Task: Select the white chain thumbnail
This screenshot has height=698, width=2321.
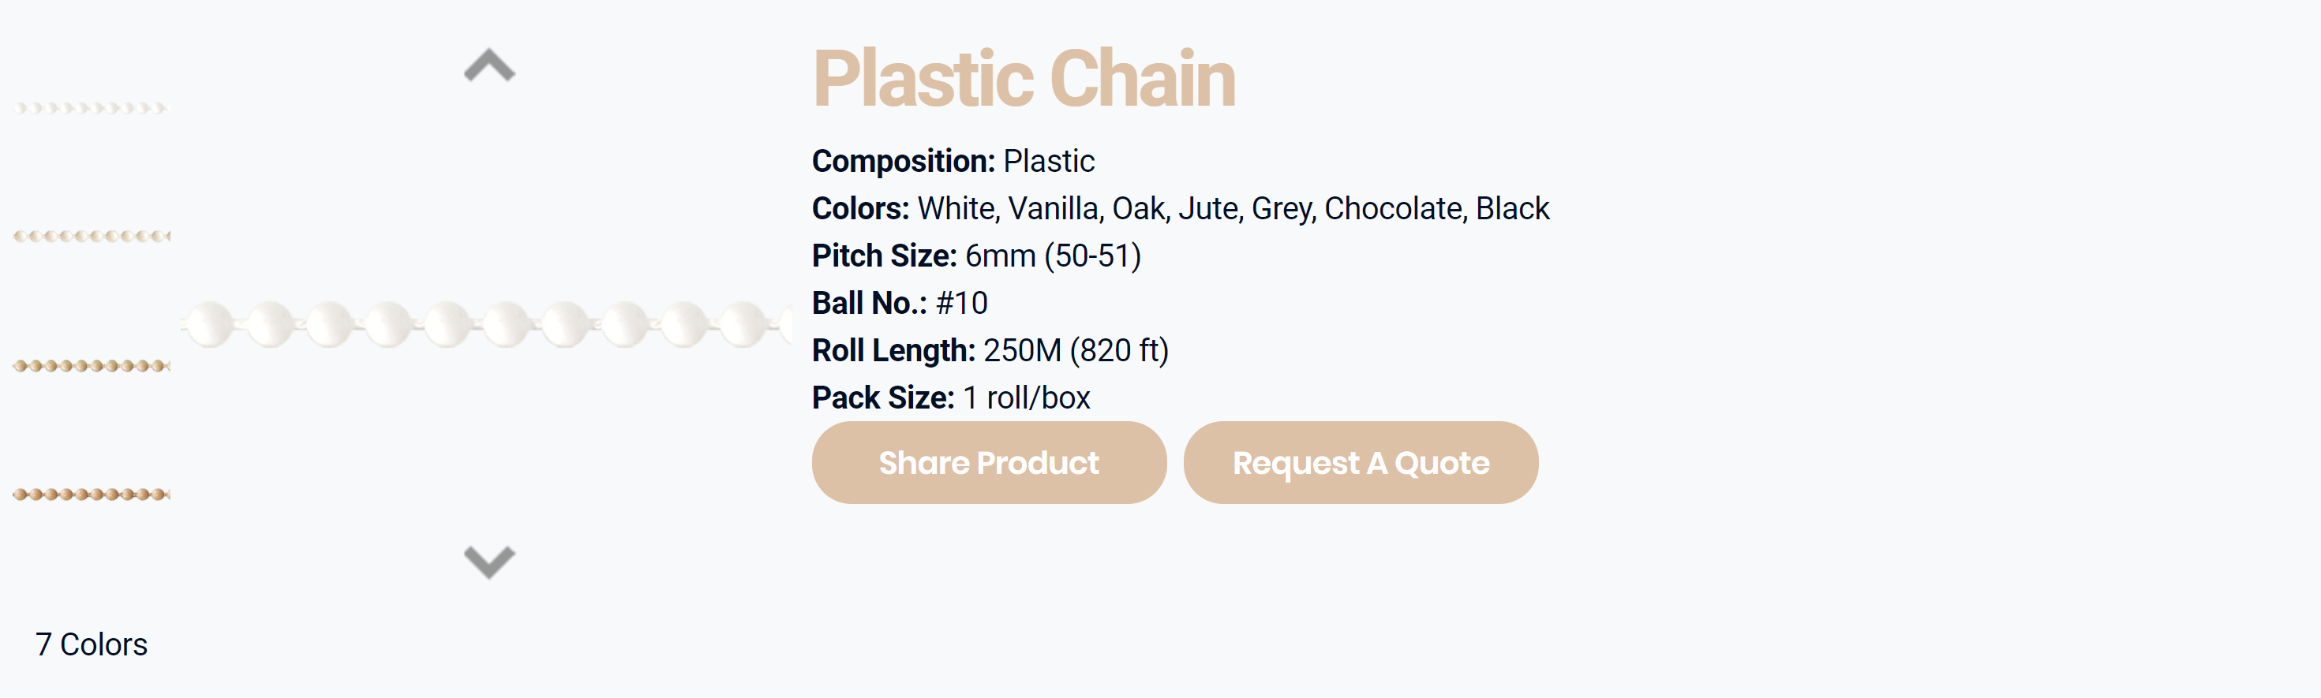Action: 91,108
